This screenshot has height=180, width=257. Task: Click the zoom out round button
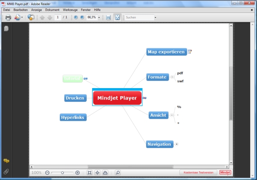pyautogui.click(x=76, y=17)
